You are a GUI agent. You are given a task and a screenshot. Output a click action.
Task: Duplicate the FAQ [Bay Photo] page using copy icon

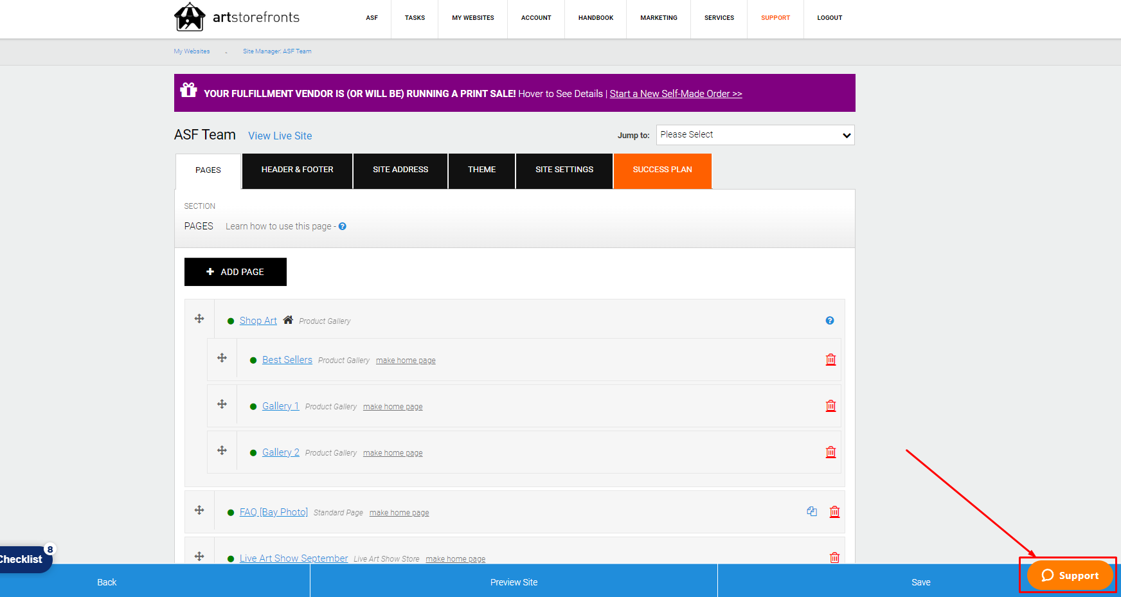pyautogui.click(x=812, y=512)
